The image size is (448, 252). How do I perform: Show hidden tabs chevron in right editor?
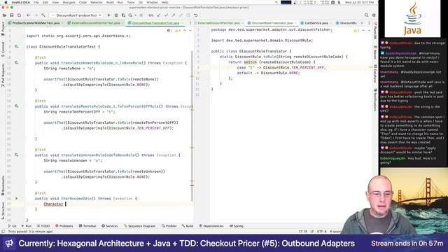[362, 23]
